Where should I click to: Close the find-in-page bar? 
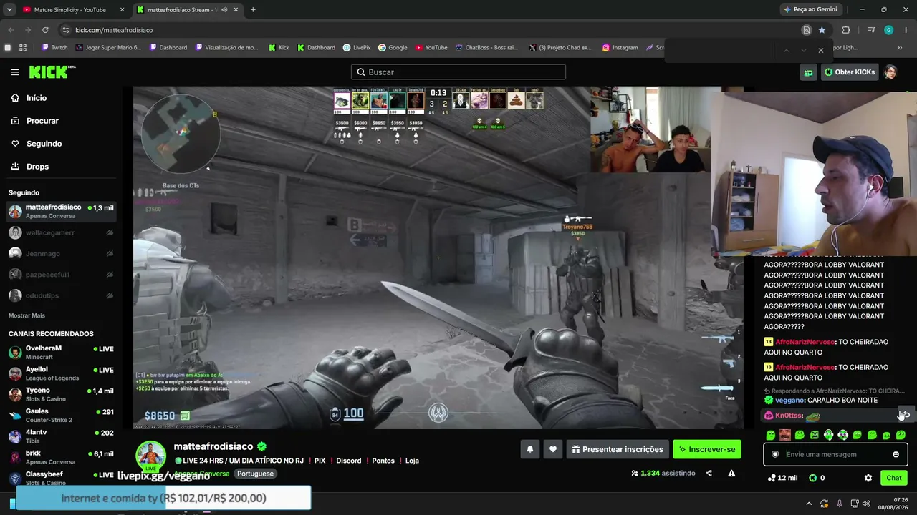coord(821,50)
